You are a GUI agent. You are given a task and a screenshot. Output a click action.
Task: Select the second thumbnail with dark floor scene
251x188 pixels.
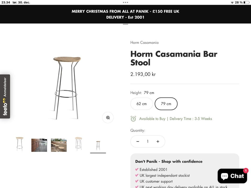pyautogui.click(x=39, y=145)
